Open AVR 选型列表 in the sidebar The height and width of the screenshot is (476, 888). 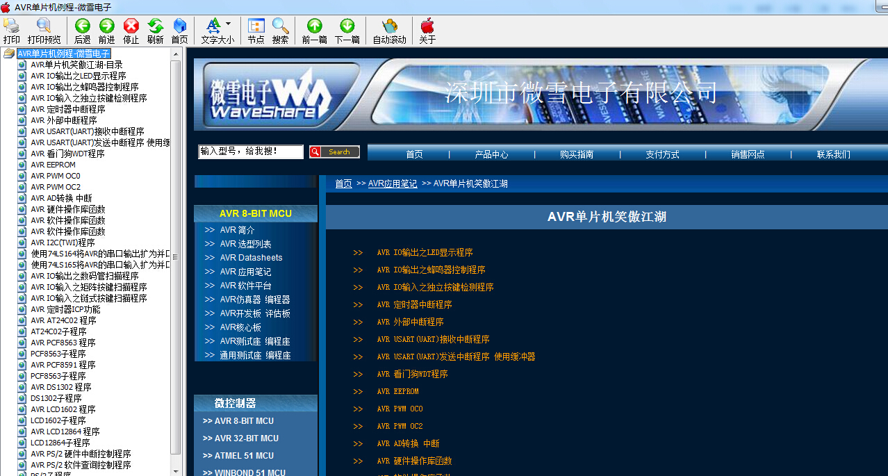pyautogui.click(x=246, y=244)
